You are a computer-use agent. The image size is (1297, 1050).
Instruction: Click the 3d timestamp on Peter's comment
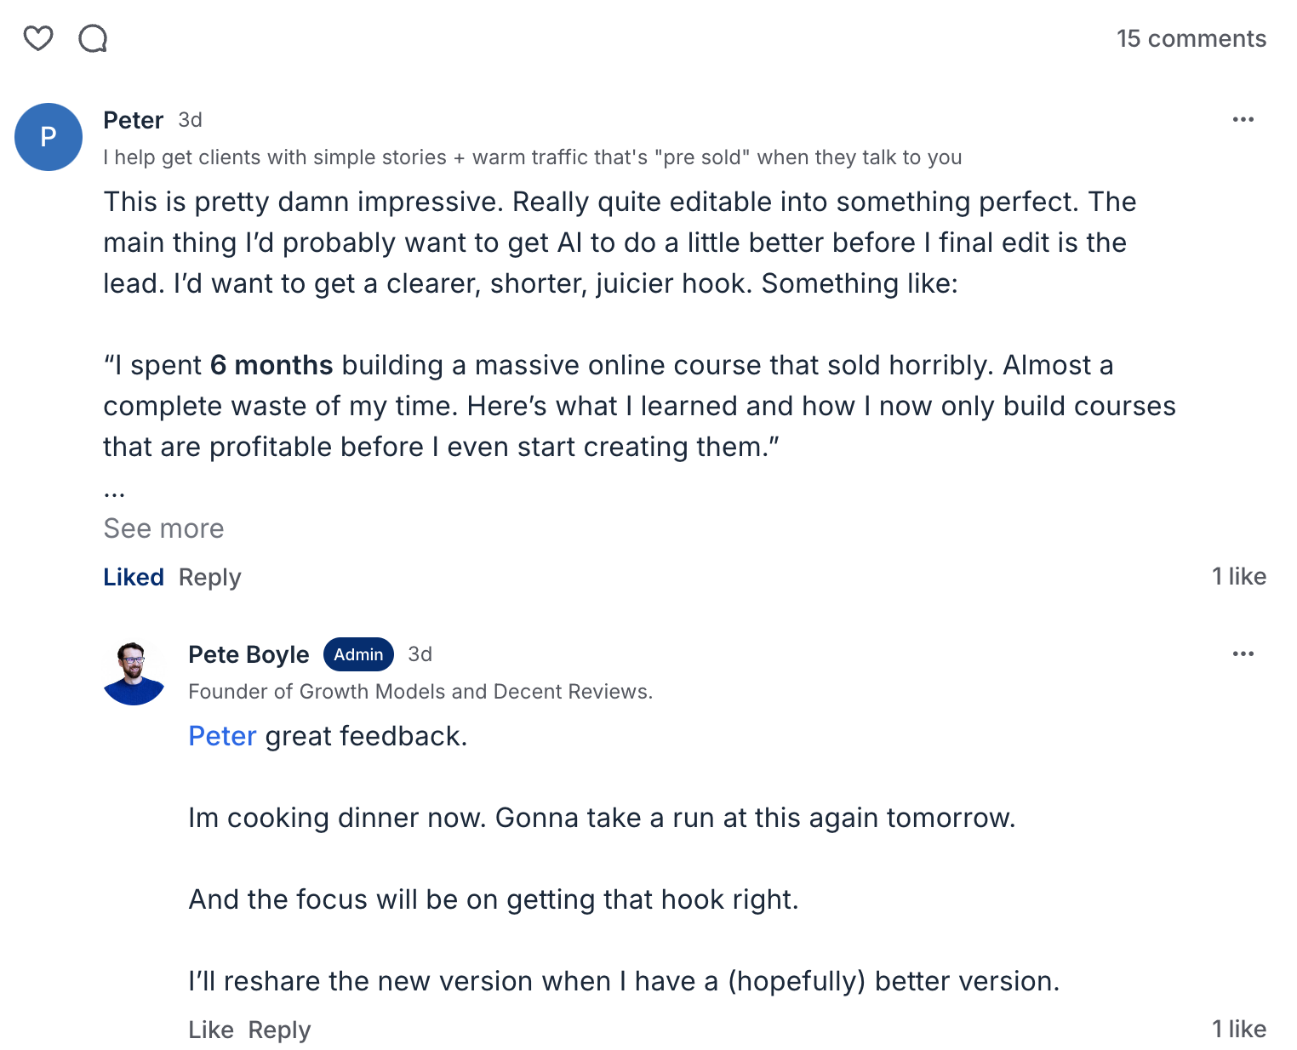coord(190,120)
